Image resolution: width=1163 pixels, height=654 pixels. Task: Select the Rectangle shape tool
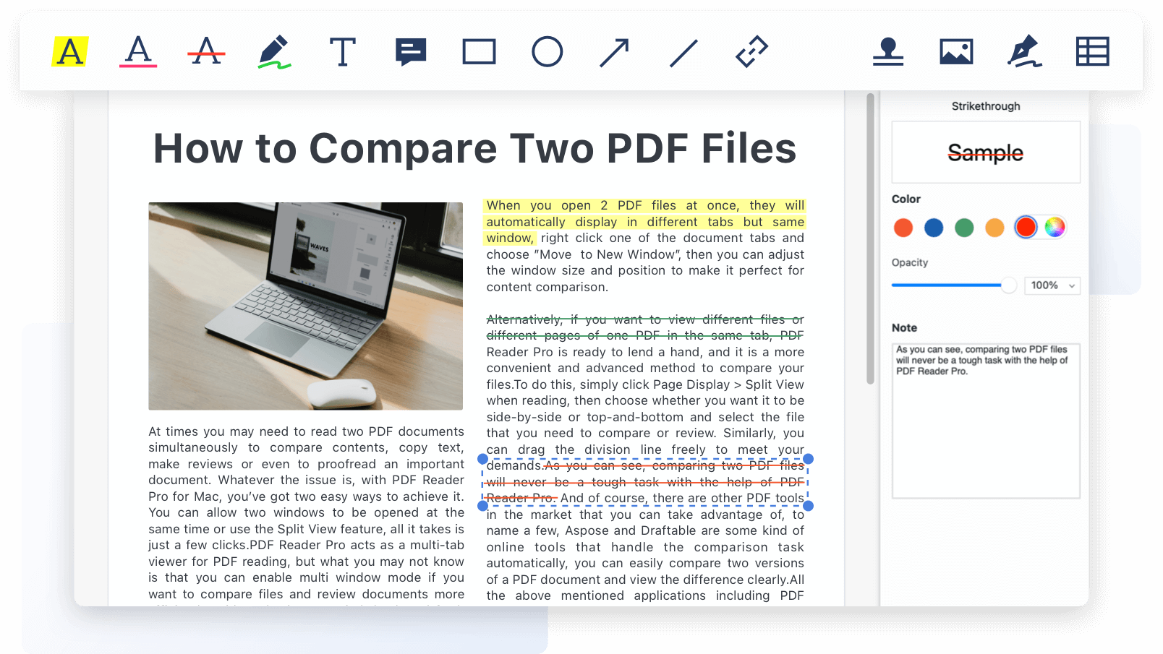pos(479,52)
